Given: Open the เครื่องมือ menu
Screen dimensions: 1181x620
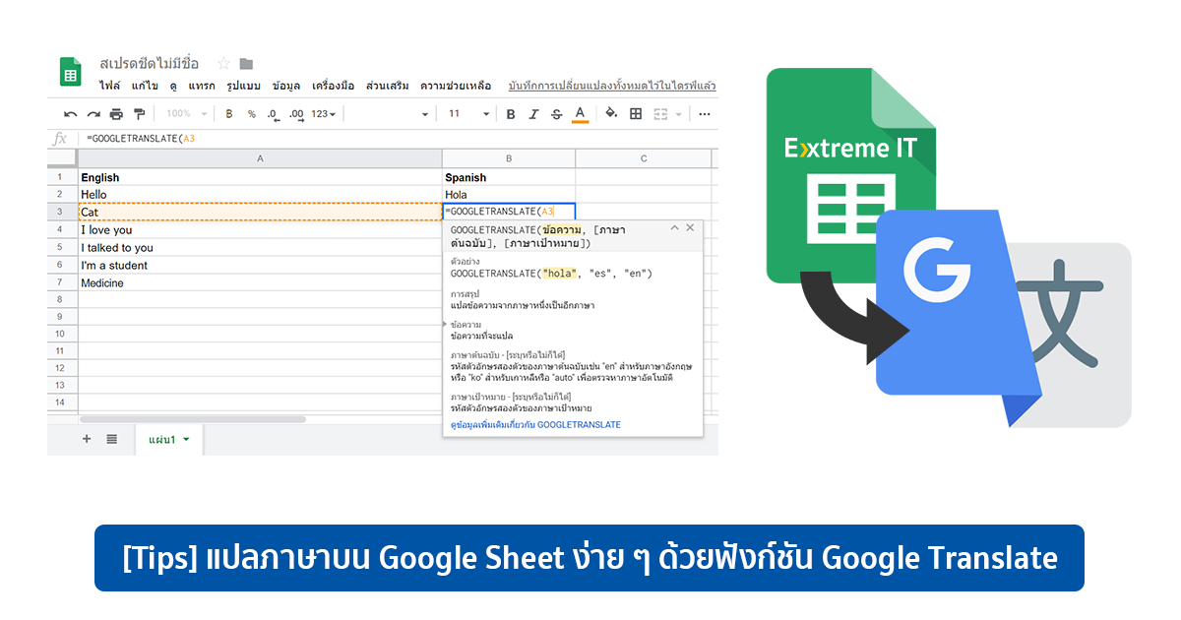Looking at the screenshot, I should [x=333, y=86].
